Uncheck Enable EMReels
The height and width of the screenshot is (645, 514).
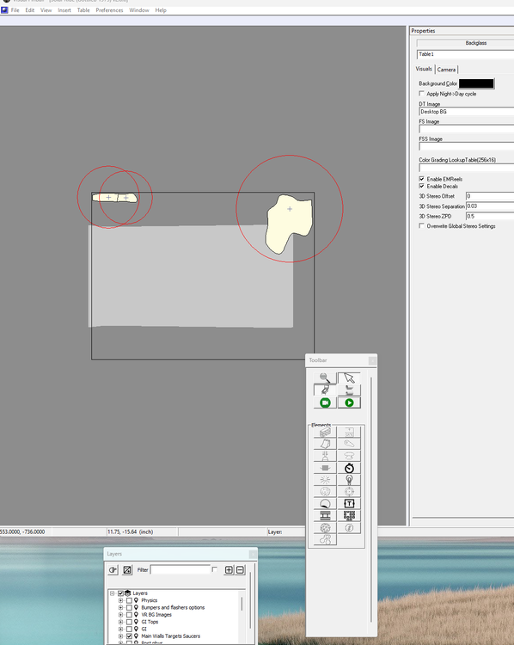[421, 179]
